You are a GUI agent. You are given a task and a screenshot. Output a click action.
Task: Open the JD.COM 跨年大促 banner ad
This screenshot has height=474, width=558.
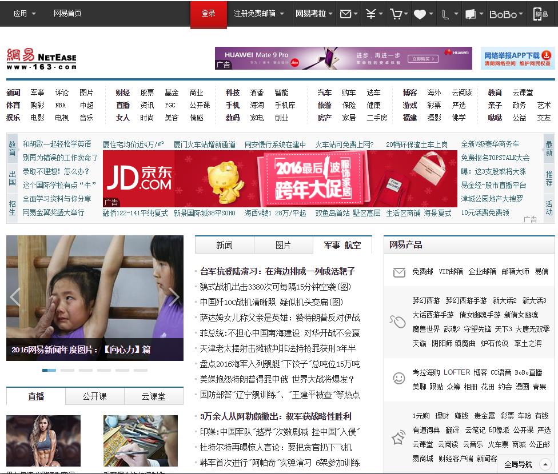pyautogui.click(x=280, y=179)
